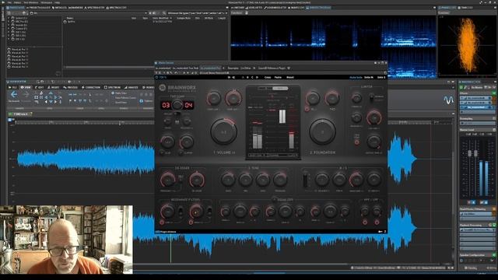Viewport: 498px width, 280px height.
Task: Click the Tone Mid knob
Action: (x=246, y=180)
